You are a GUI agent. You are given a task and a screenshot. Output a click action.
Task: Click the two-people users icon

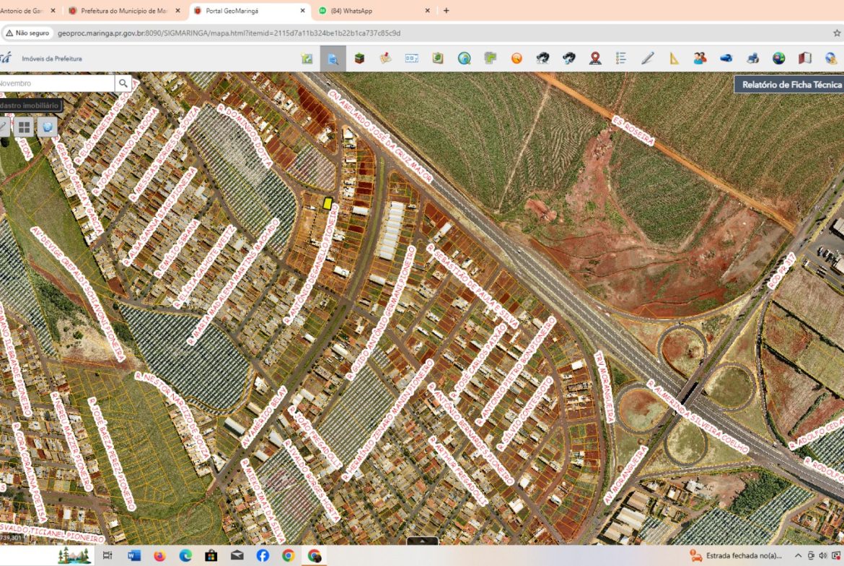[x=700, y=58]
